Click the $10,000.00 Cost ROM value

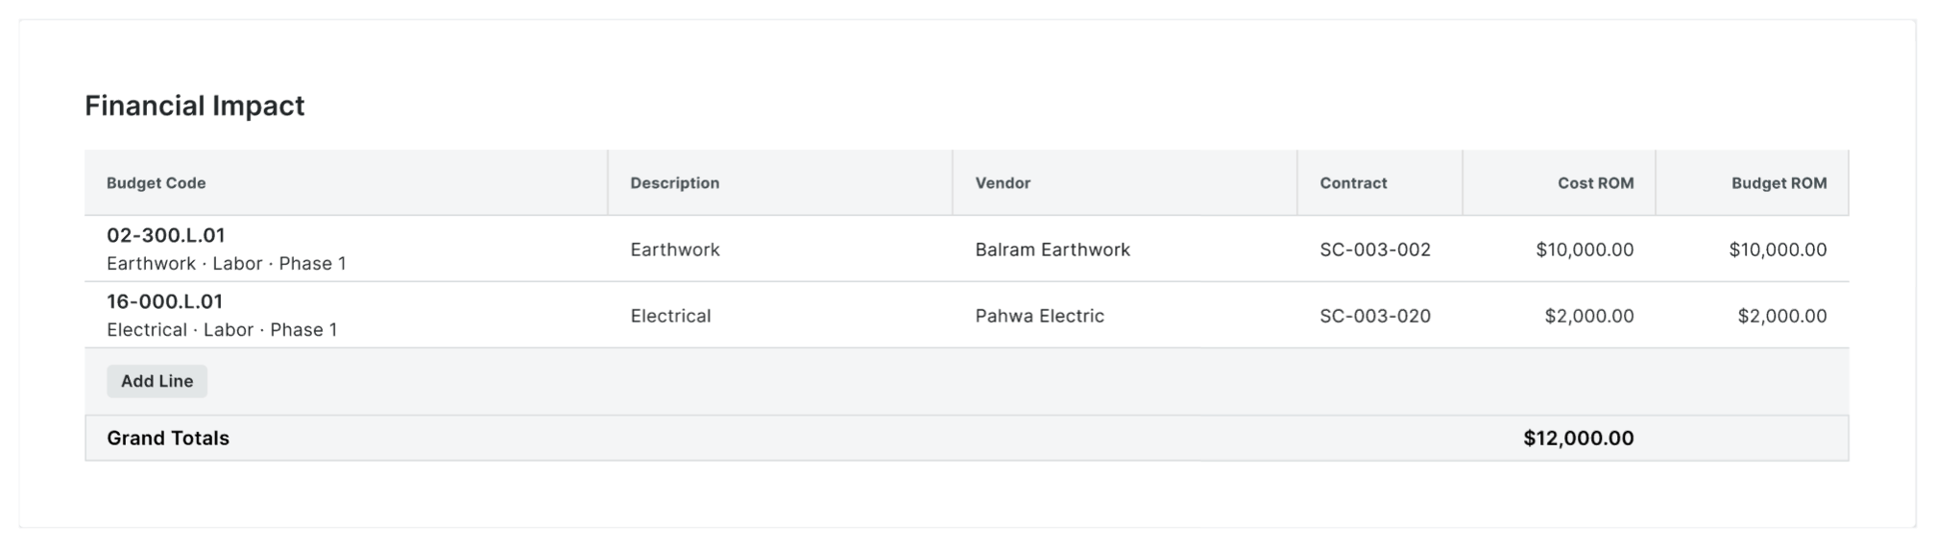coord(1585,250)
